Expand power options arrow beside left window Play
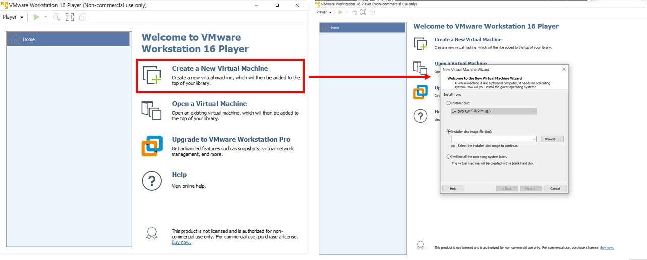This screenshot has width=647, height=260. point(45,17)
